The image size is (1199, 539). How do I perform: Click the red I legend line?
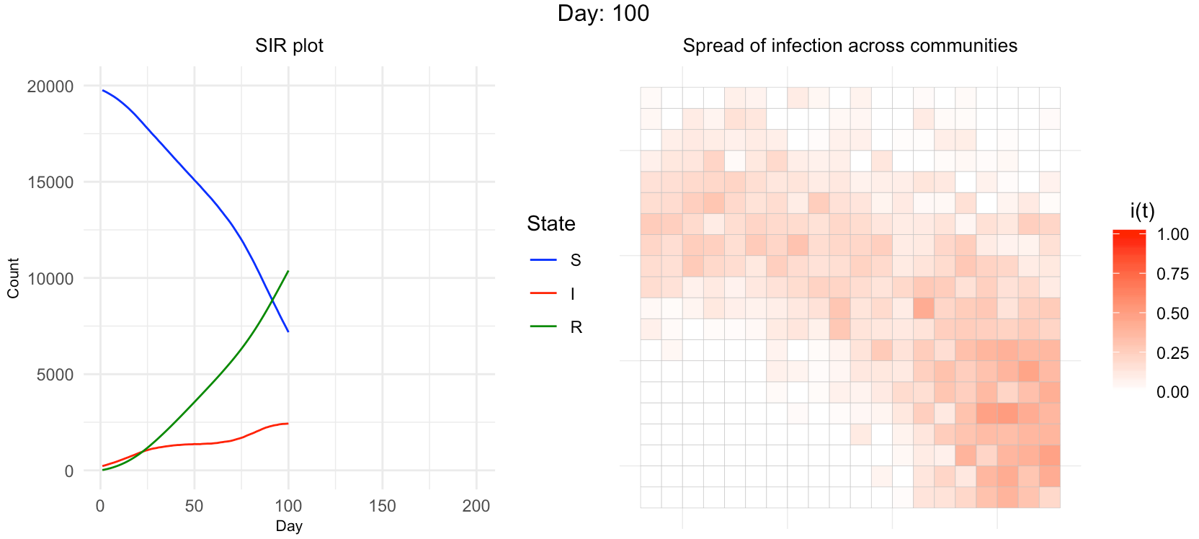click(543, 293)
